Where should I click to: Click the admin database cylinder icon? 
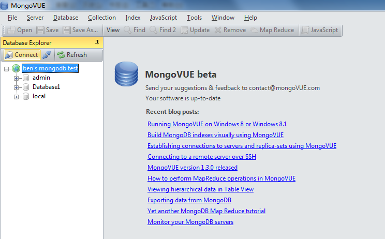(x=26, y=78)
